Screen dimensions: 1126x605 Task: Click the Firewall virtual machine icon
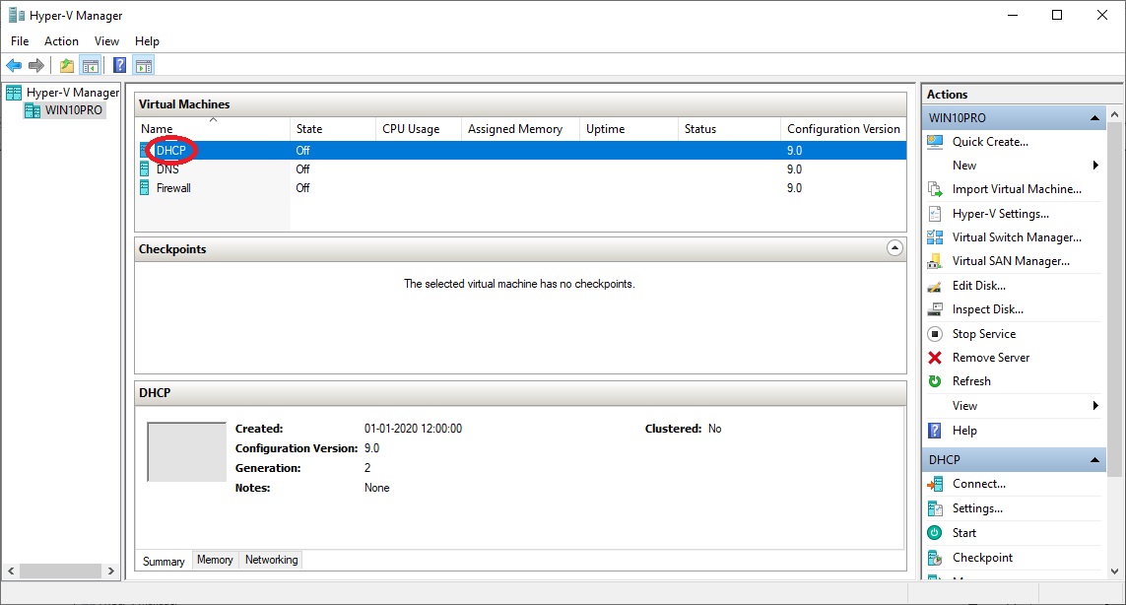(x=145, y=188)
